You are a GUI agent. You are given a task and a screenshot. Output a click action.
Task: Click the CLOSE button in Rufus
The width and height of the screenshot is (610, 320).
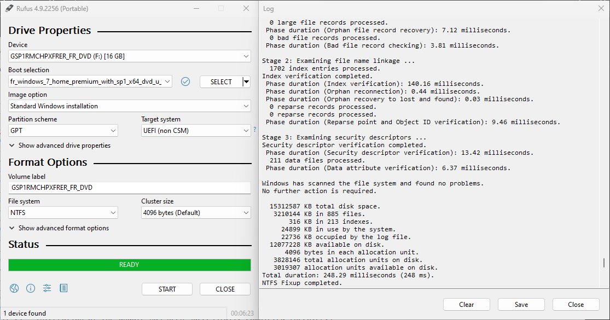coord(225,289)
